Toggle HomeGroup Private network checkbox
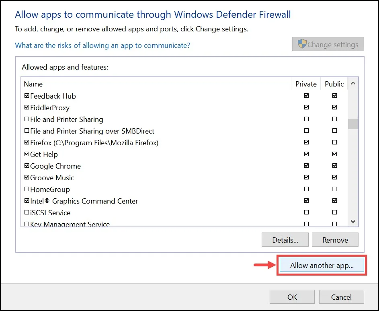Image resolution: width=379 pixels, height=311 pixels. point(307,189)
